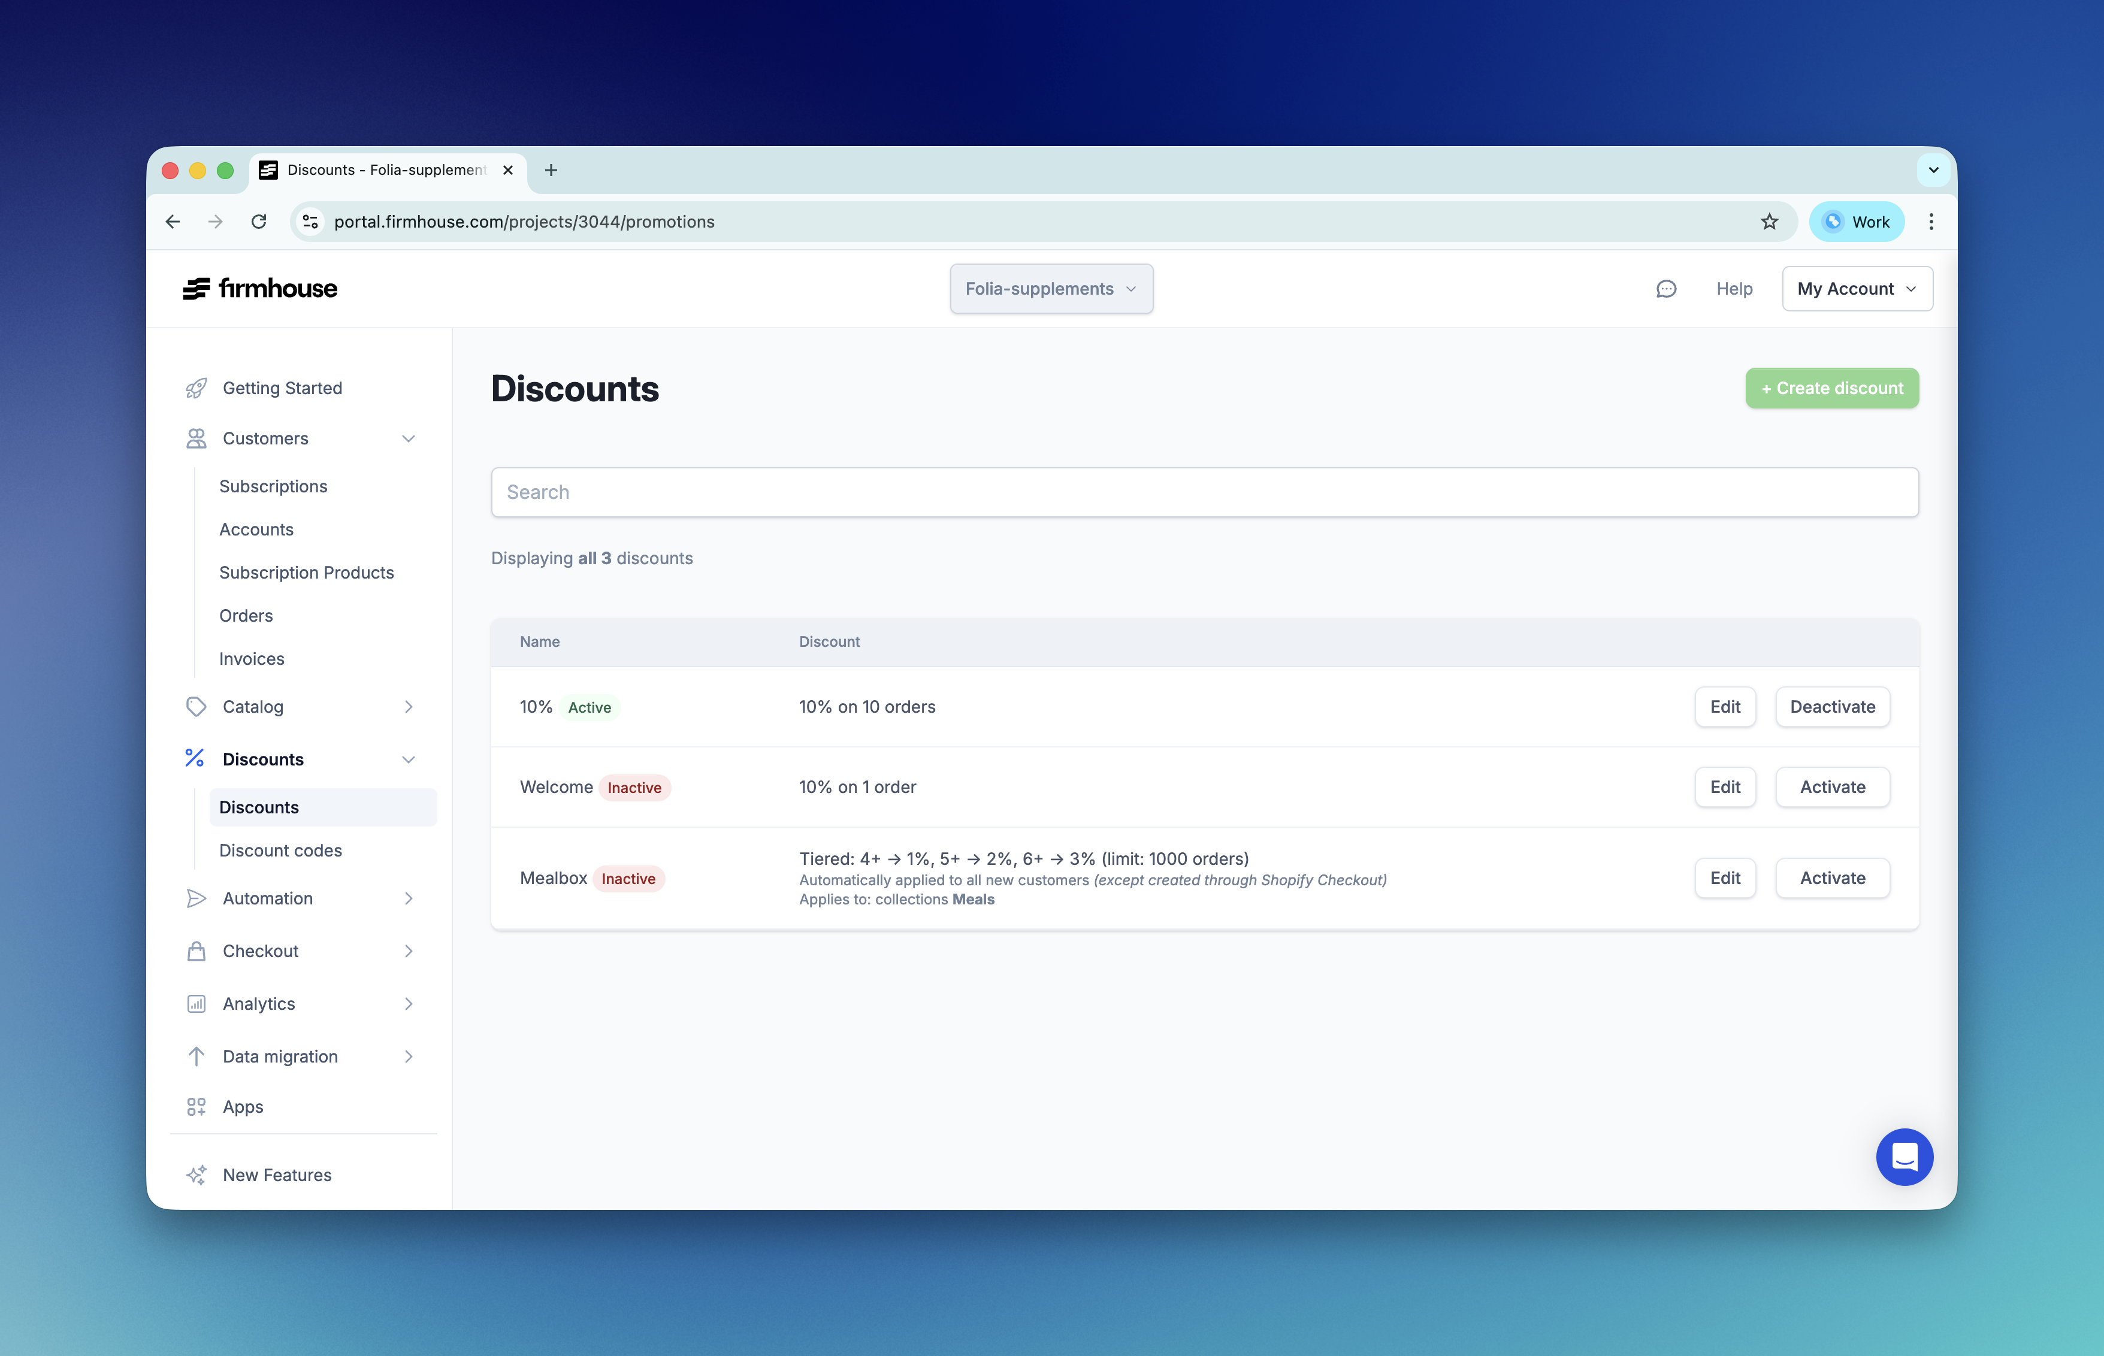This screenshot has width=2104, height=1356.
Task: Click the Apps grid icon
Action: (x=195, y=1106)
